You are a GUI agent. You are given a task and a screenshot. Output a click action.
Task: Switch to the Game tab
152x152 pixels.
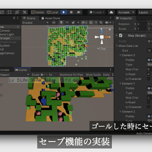[22, 70]
